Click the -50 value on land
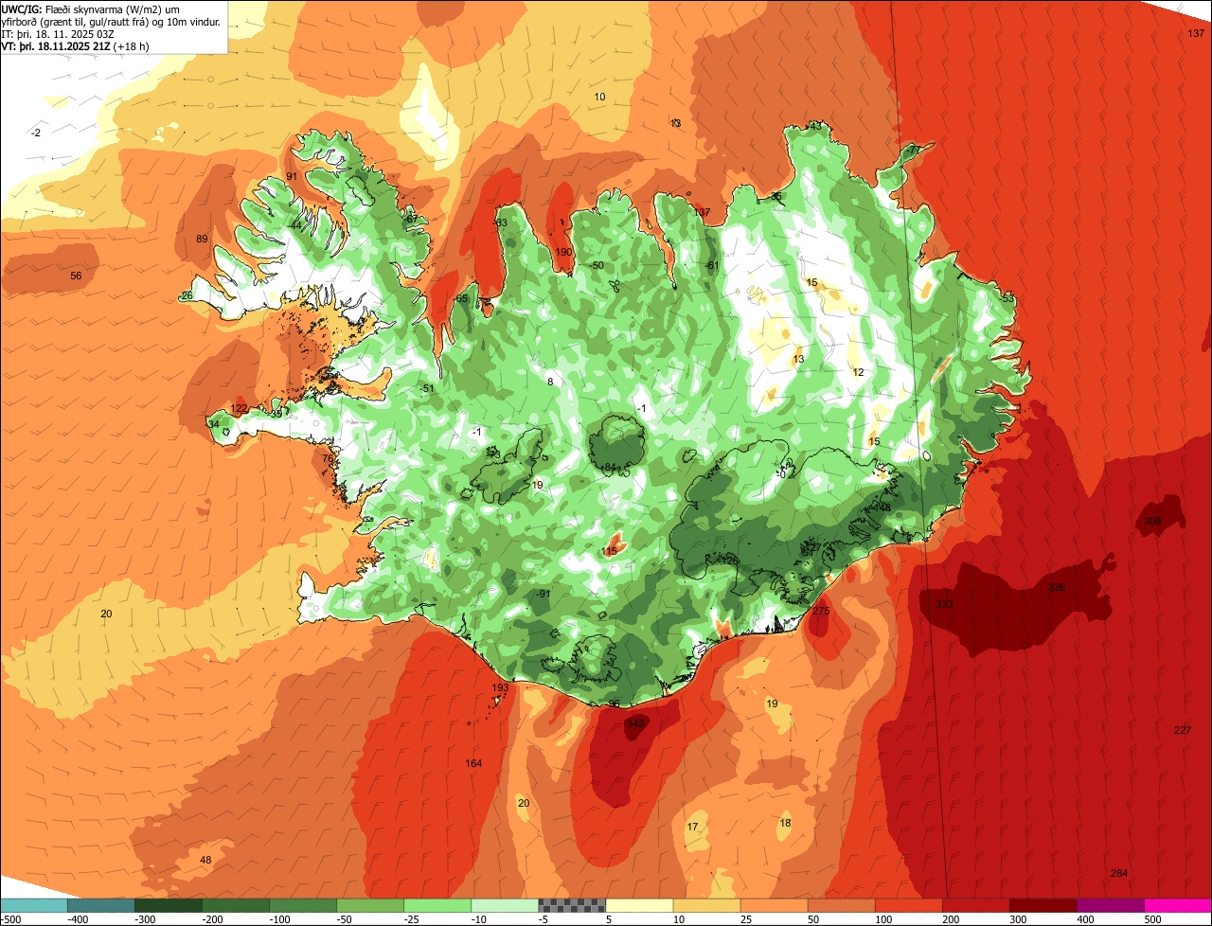This screenshot has width=1212, height=926. [596, 265]
